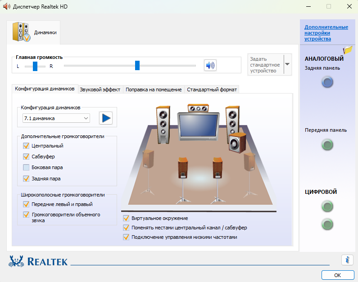Select the Динамики device tab
Image resolution: width=358 pixels, height=282 pixels.
(x=33, y=32)
